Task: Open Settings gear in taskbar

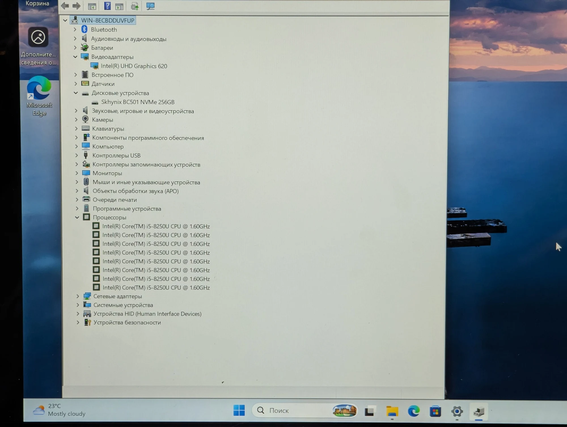Action: click(457, 411)
